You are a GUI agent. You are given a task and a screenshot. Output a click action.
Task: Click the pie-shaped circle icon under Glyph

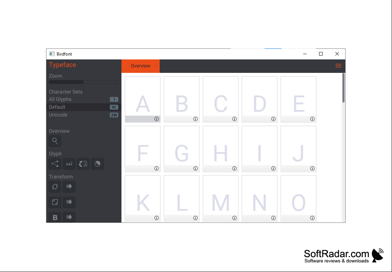[x=97, y=164]
